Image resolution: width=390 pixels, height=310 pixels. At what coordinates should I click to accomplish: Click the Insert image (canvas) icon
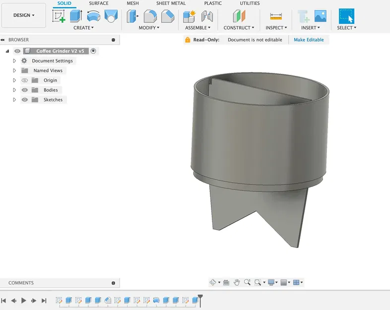[320, 16]
